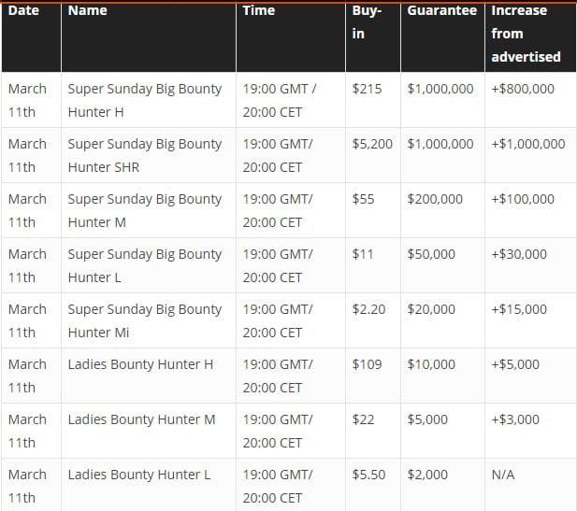The width and height of the screenshot is (577, 511).
Task: Select the $5.50 buy-in cell
Action: [368, 475]
